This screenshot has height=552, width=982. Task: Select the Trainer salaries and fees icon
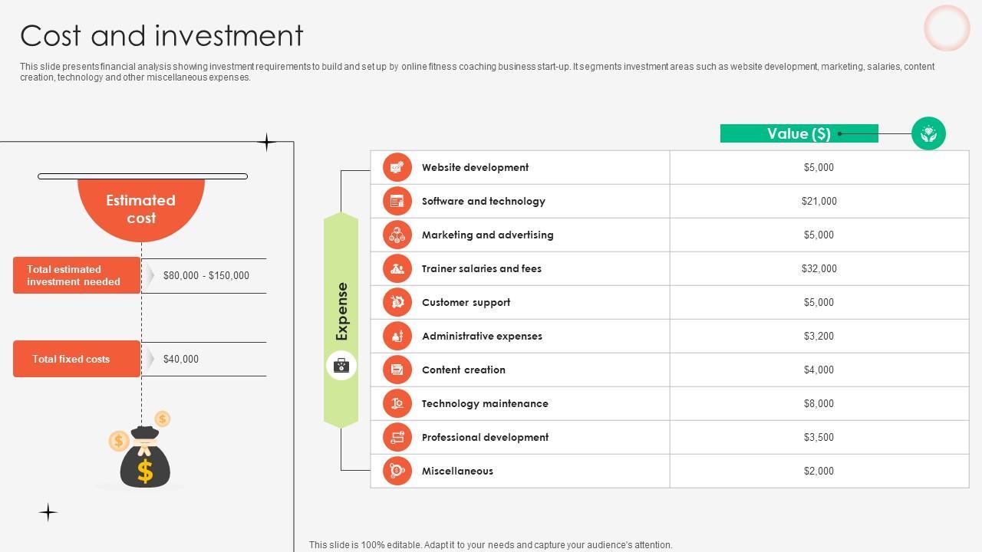click(397, 268)
